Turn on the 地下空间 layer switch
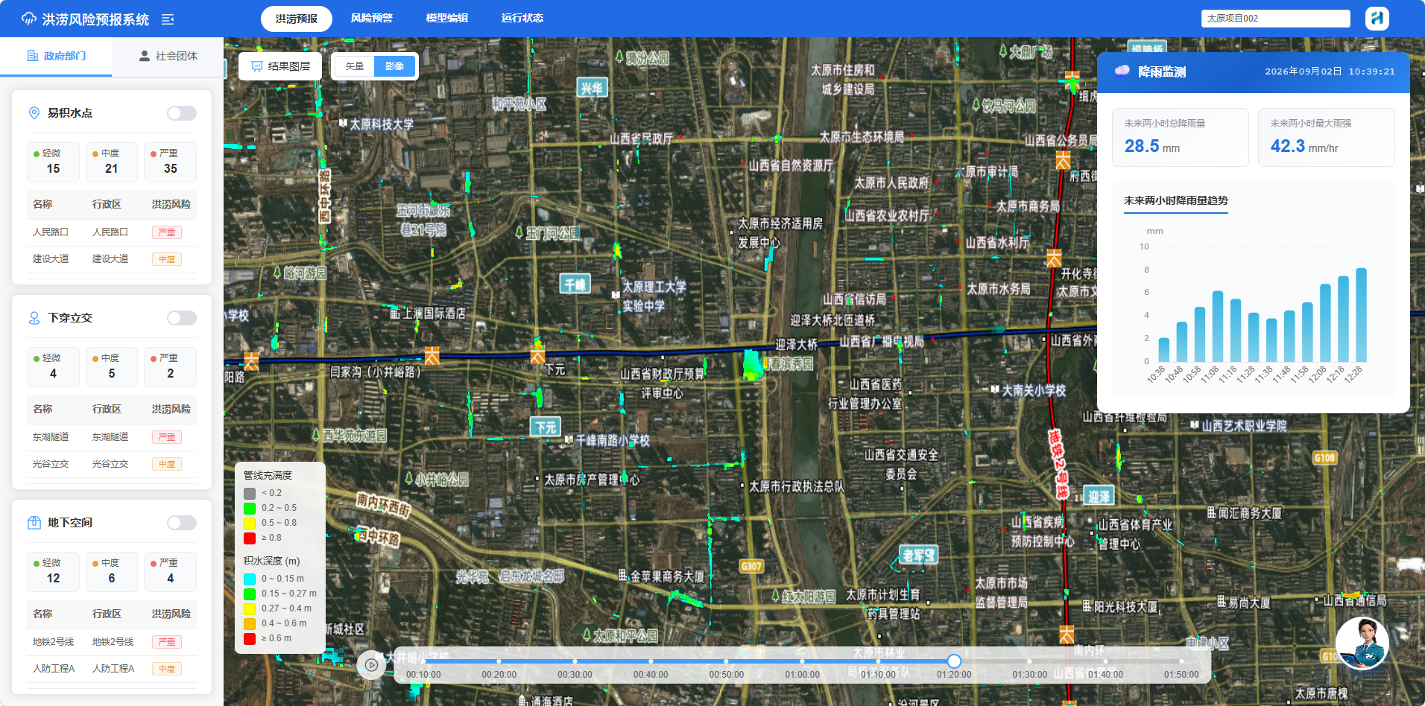The width and height of the screenshot is (1425, 706). coord(182,523)
